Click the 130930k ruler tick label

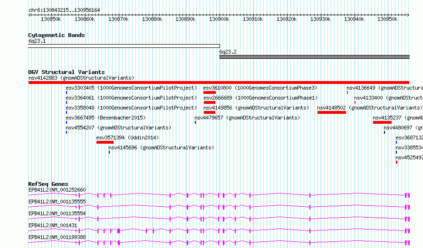[320, 19]
